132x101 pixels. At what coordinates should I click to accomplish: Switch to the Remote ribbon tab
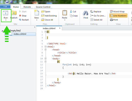(27, 7)
